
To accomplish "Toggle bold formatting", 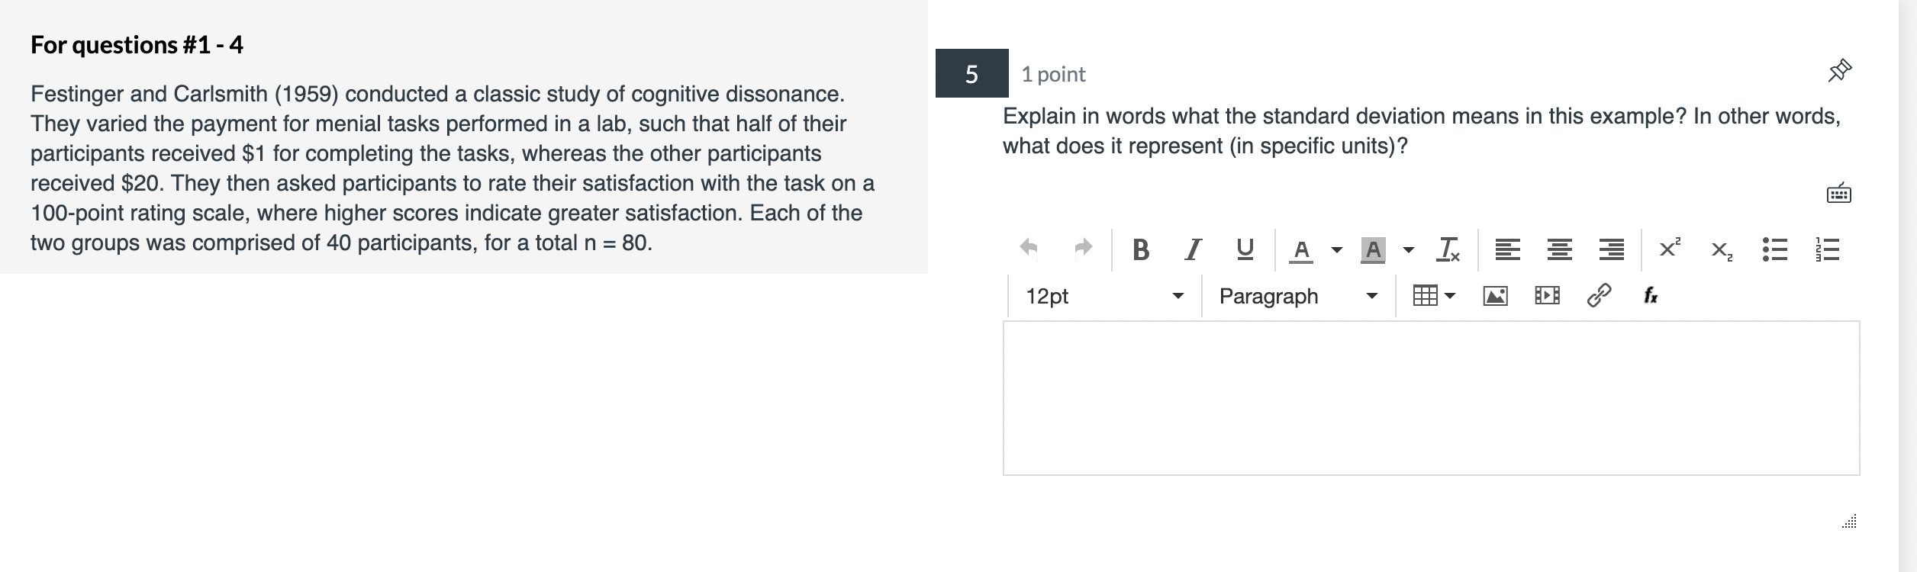I will 1141,249.
